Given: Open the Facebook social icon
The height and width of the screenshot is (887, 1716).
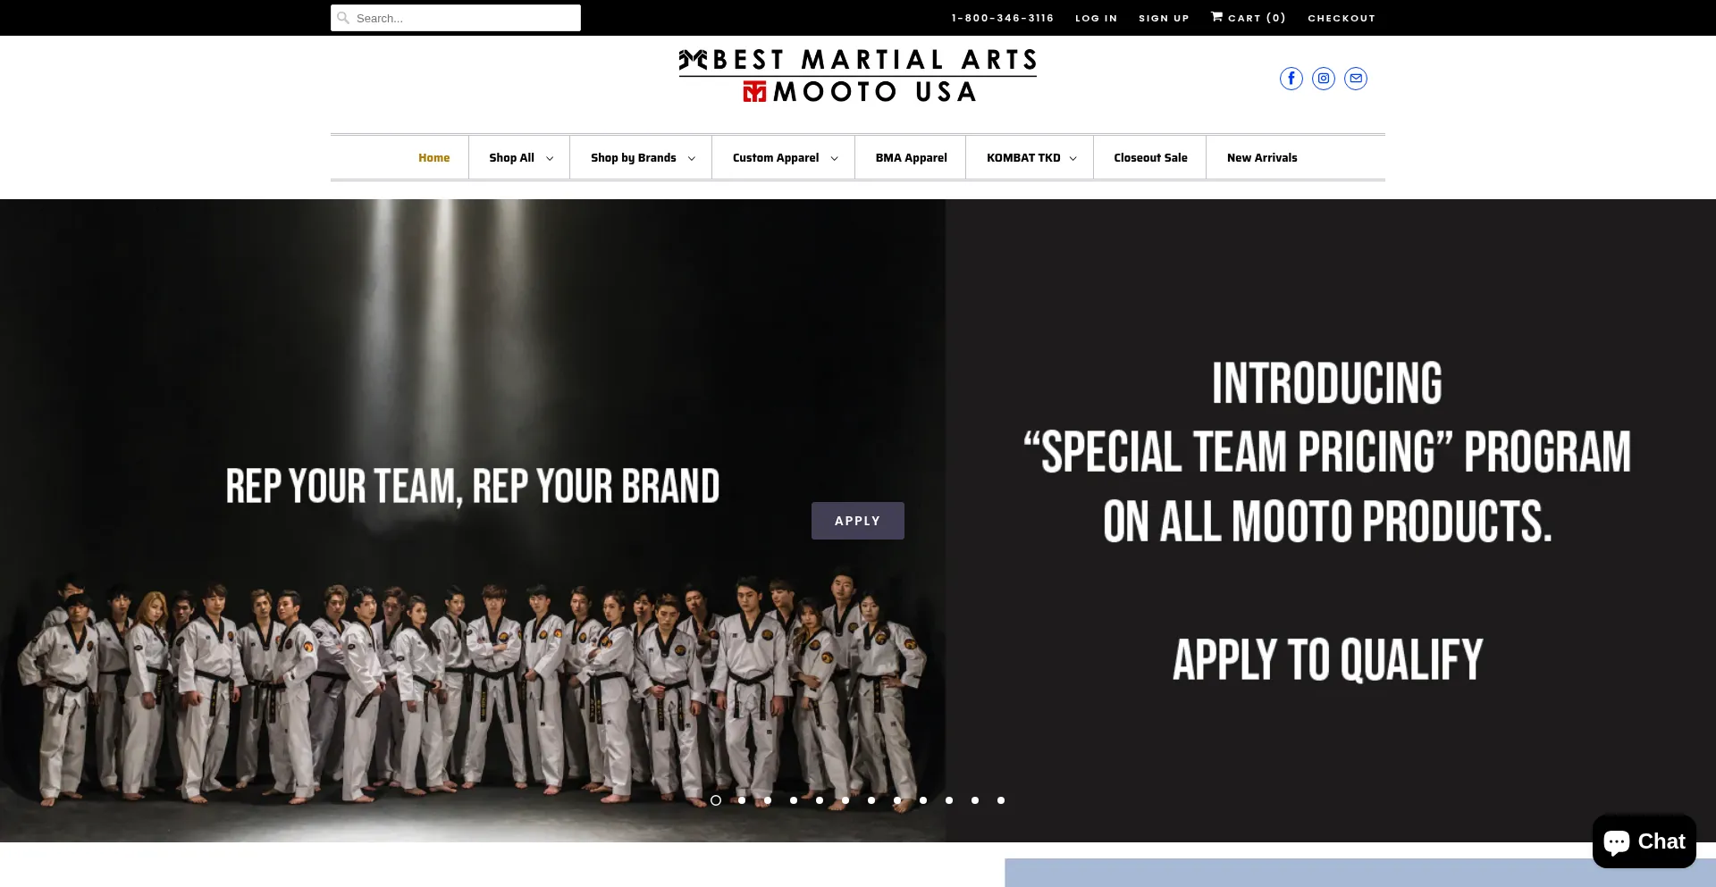Looking at the screenshot, I should (x=1291, y=79).
